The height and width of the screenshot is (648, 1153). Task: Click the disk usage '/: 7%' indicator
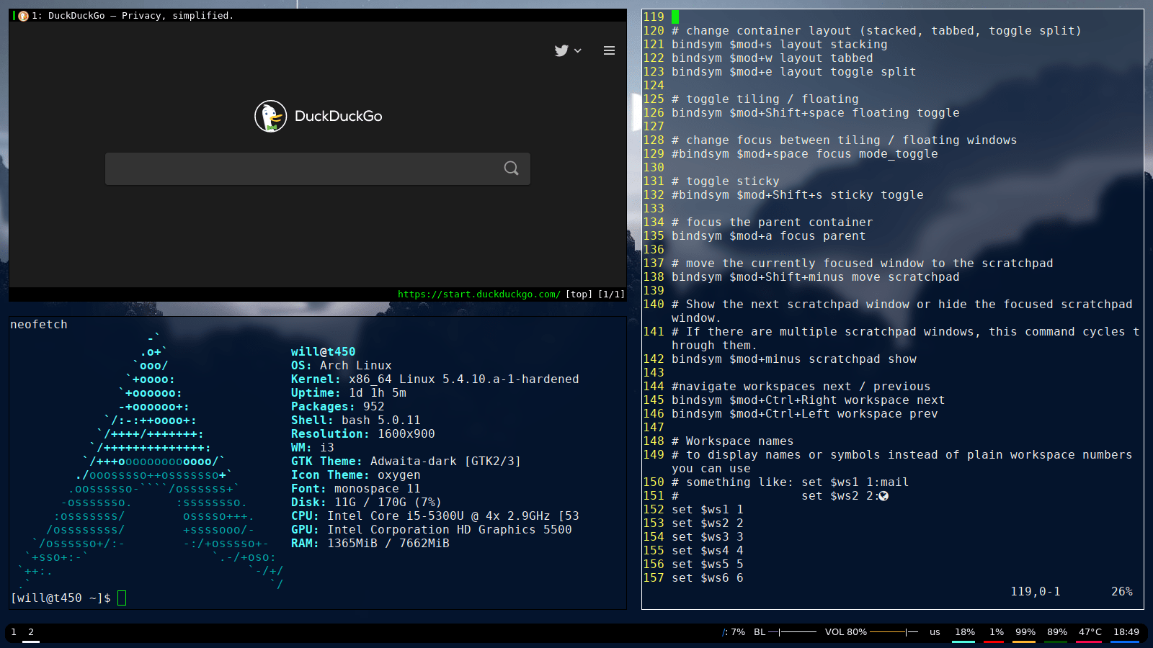click(x=734, y=632)
